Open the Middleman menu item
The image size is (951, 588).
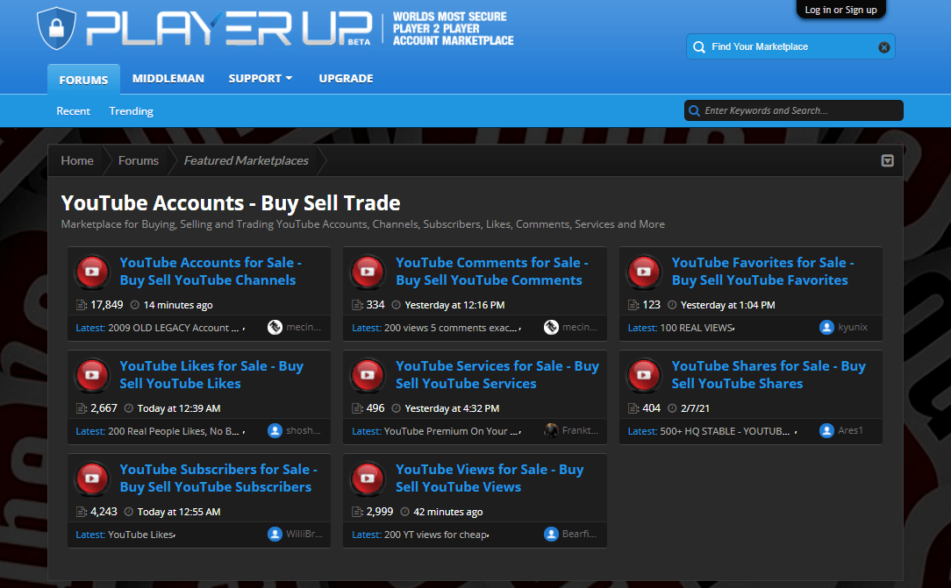[168, 79]
